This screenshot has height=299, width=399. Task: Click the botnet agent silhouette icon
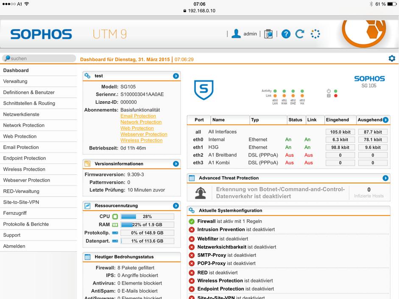(201, 193)
